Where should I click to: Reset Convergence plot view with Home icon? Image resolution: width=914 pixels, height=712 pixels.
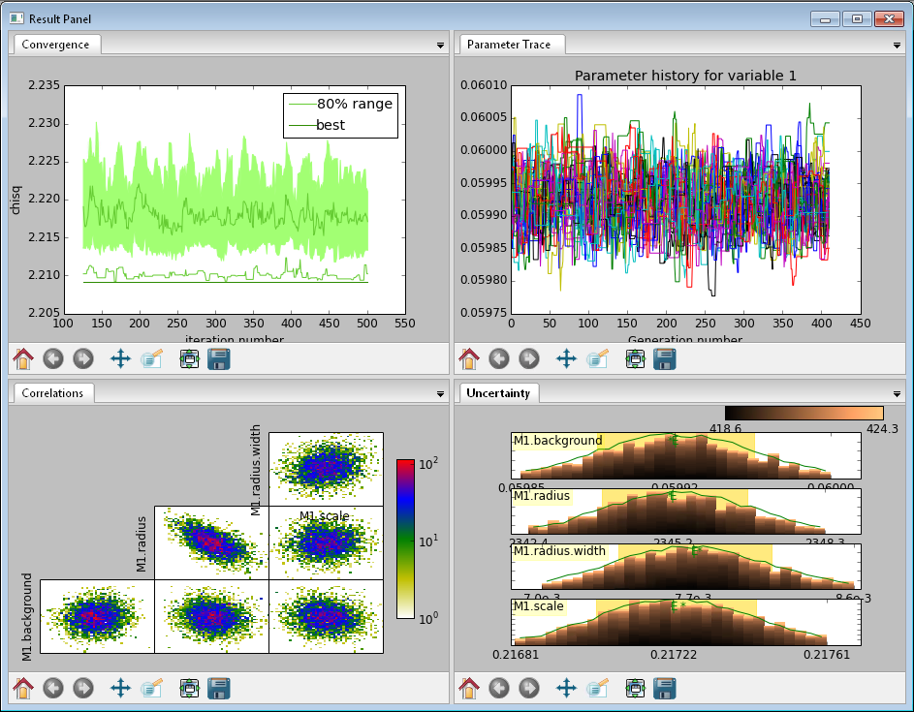coord(23,359)
